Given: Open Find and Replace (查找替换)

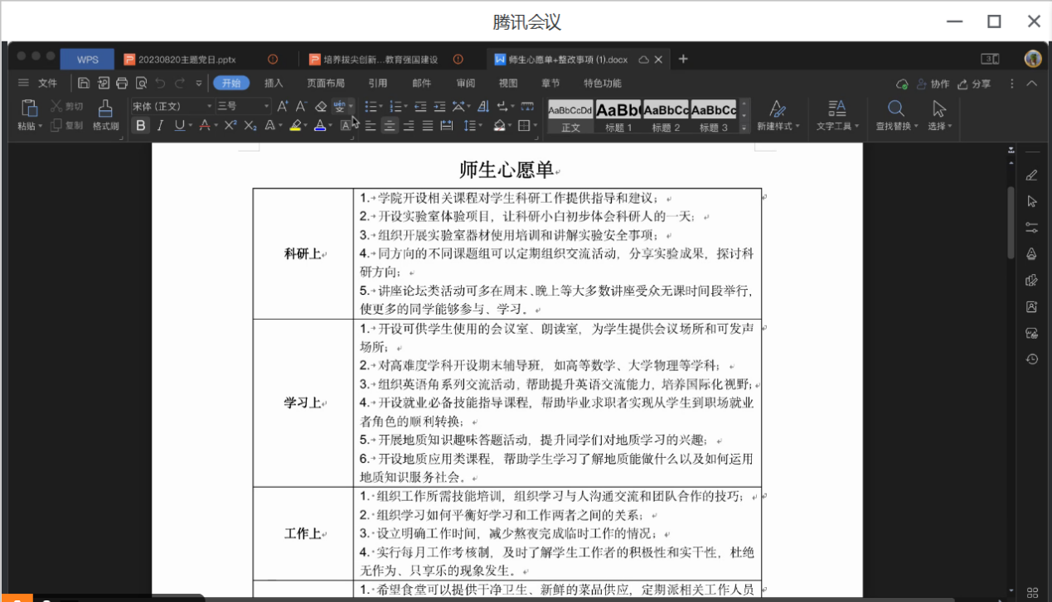Looking at the screenshot, I should pyautogui.click(x=895, y=116).
